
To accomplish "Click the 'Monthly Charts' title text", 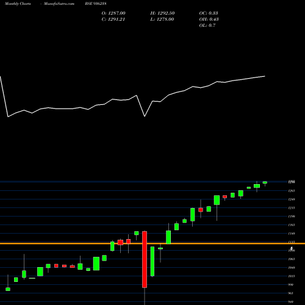I will [x=18, y=4].
